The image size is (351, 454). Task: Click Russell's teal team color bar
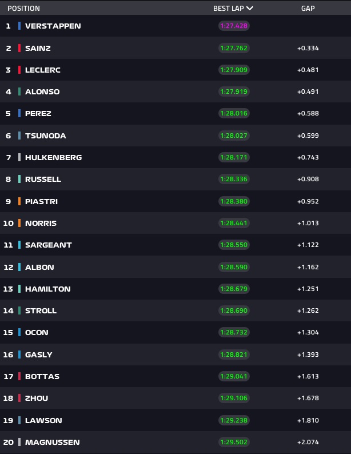click(x=19, y=179)
